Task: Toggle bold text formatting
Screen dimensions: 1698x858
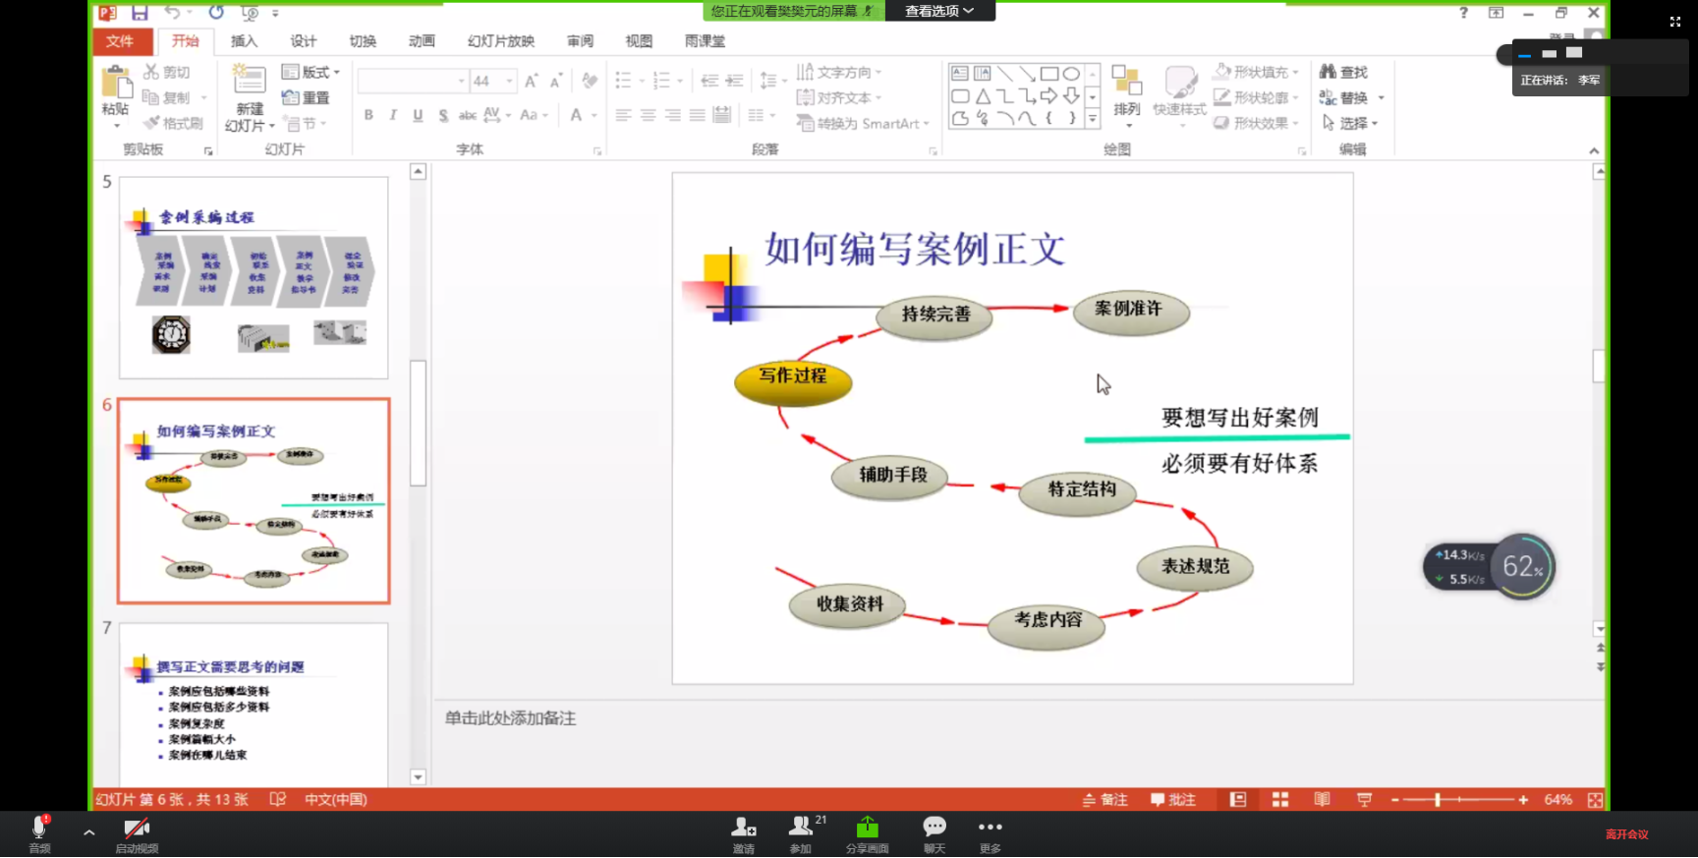Action: (x=368, y=115)
